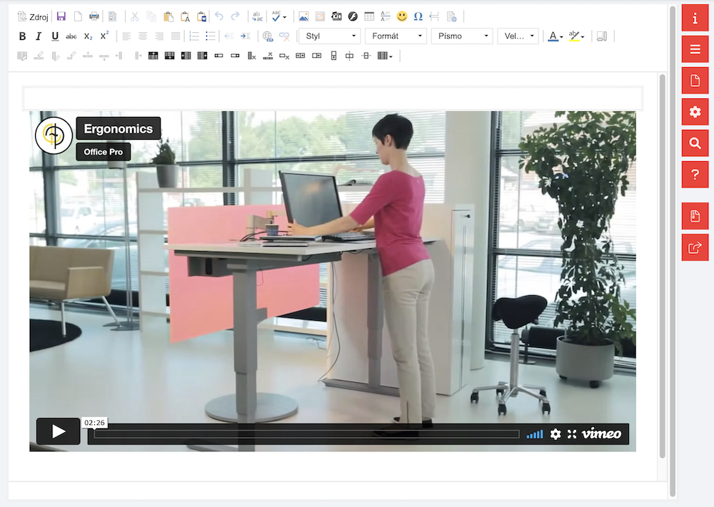Open the Písmo font dropdown
Viewport: 714px width, 507px height.
coord(462,36)
